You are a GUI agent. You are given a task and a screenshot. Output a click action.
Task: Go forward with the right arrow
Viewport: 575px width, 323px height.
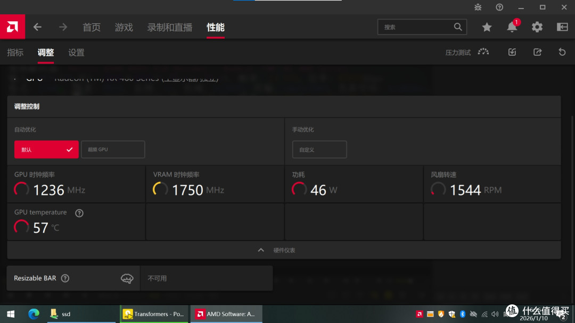click(x=63, y=27)
